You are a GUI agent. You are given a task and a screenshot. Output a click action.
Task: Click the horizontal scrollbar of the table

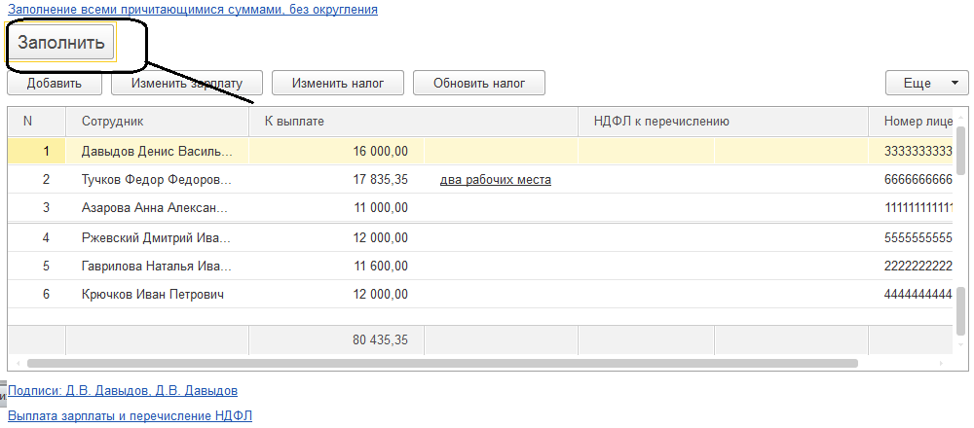[438, 364]
